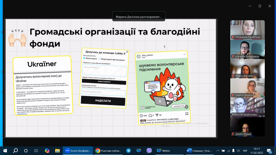
Task: Click the НАДІСЛАТИ button
Action: pos(103,101)
